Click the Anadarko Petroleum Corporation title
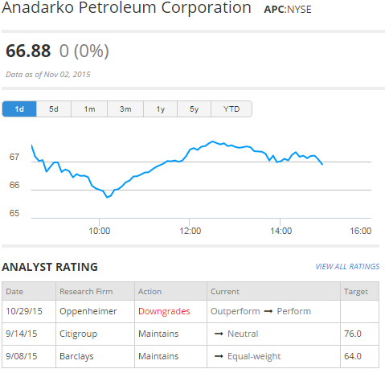This screenshot has width=385, height=373. (x=126, y=7)
